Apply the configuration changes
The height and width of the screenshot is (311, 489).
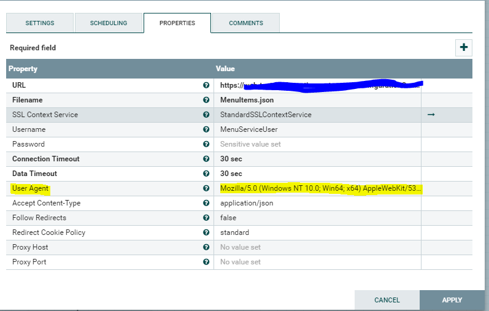[x=452, y=300]
